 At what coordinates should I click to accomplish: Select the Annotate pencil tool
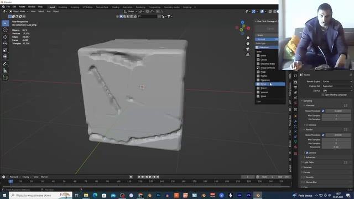click(x=5, y=64)
